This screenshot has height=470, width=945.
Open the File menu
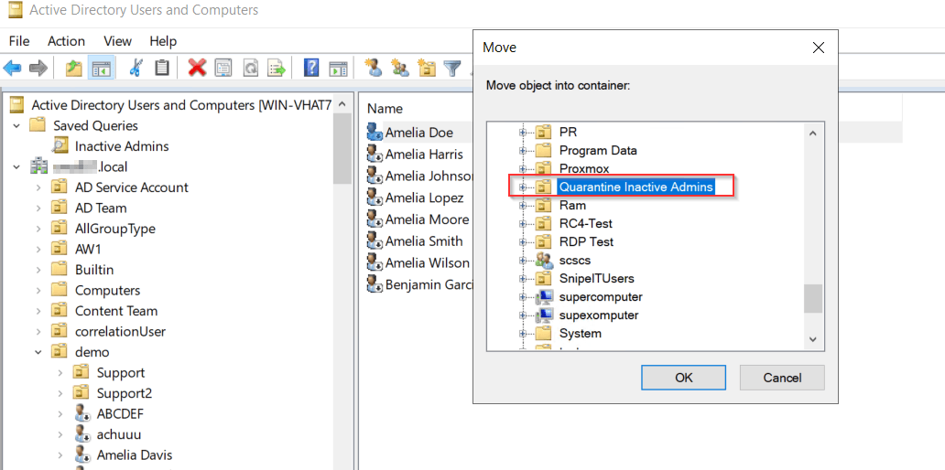(19, 41)
